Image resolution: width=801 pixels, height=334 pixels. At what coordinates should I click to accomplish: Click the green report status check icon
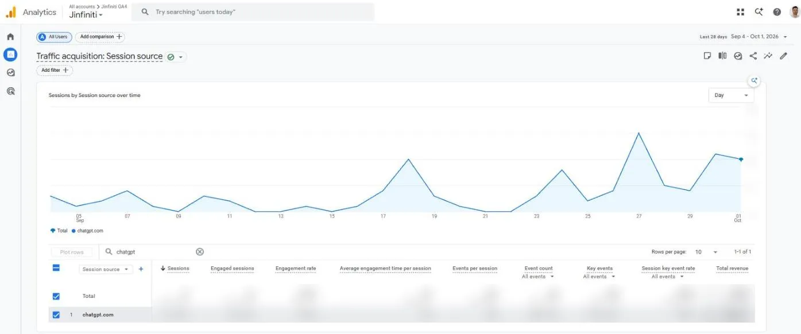click(x=171, y=57)
